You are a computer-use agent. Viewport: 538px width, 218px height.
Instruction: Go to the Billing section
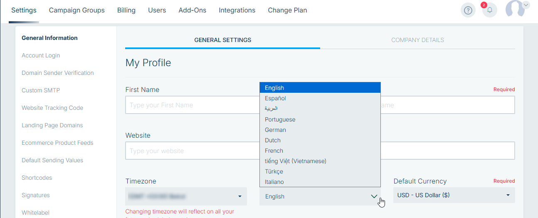click(x=126, y=10)
